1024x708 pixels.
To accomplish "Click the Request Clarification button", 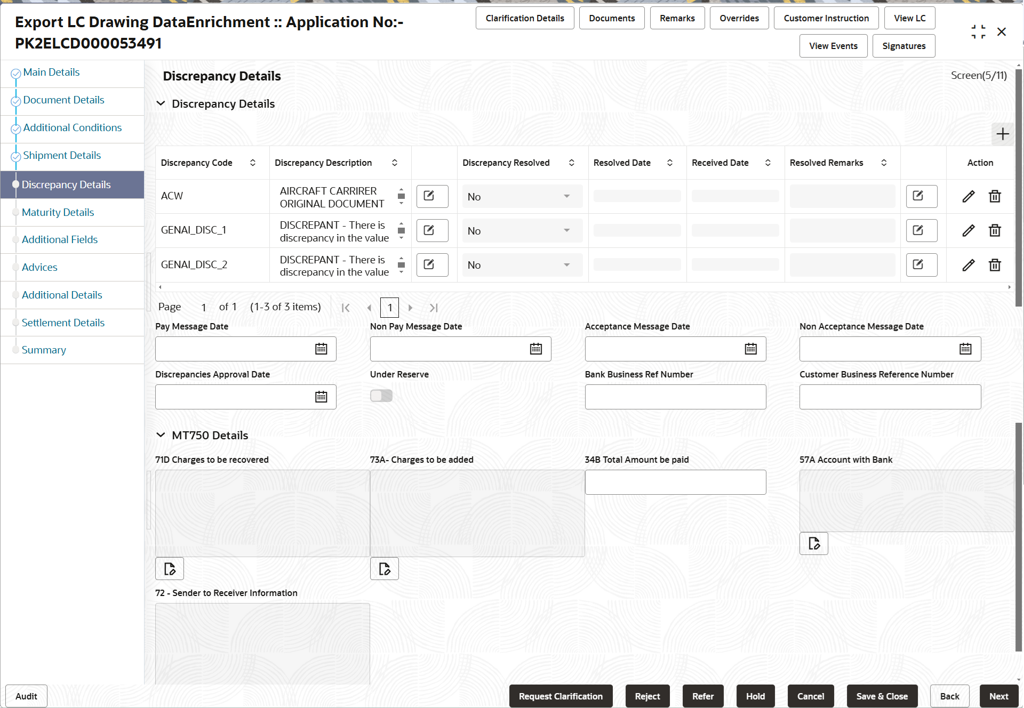I will [x=561, y=696].
